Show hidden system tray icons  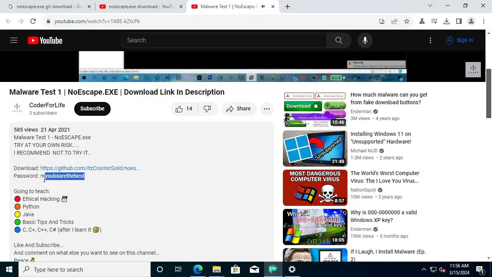(x=424, y=269)
